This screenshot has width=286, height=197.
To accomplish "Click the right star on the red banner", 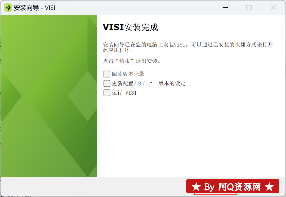I will tap(269, 187).
